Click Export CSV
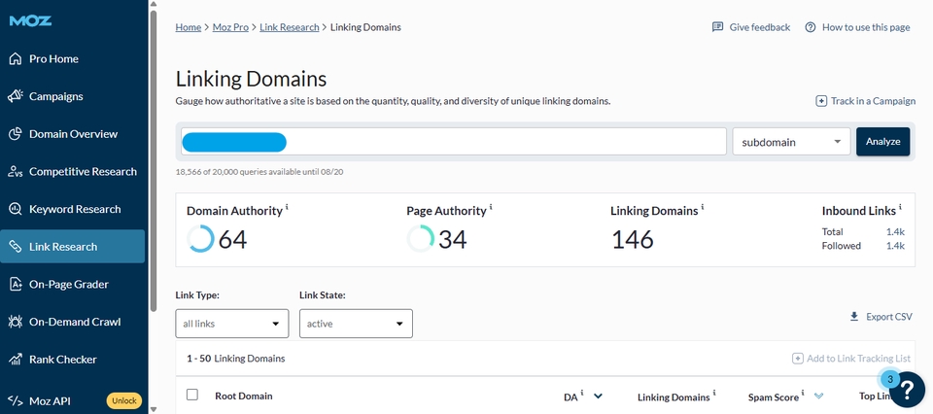933x414 pixels. [x=881, y=317]
